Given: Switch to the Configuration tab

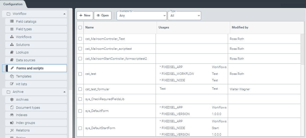Looking at the screenshot, I should (x=13, y=4).
